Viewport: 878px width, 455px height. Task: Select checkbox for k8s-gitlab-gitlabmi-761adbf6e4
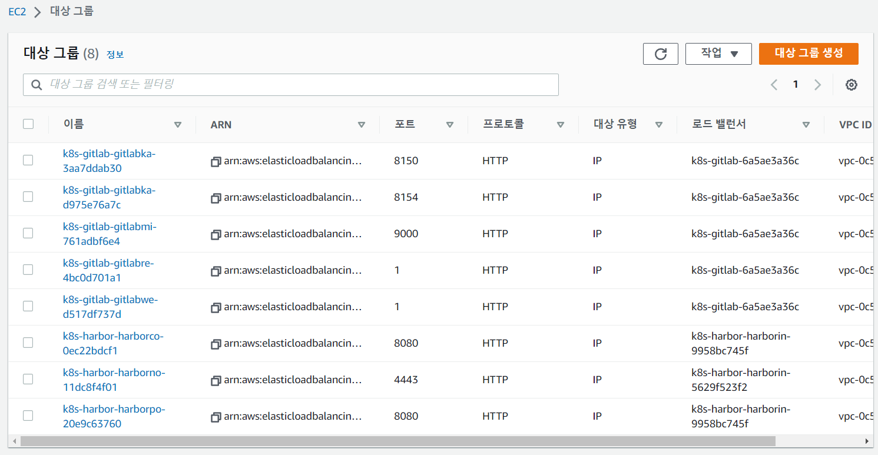[x=28, y=233]
